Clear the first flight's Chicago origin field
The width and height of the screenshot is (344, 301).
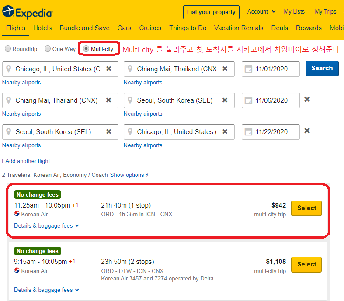pos(108,69)
